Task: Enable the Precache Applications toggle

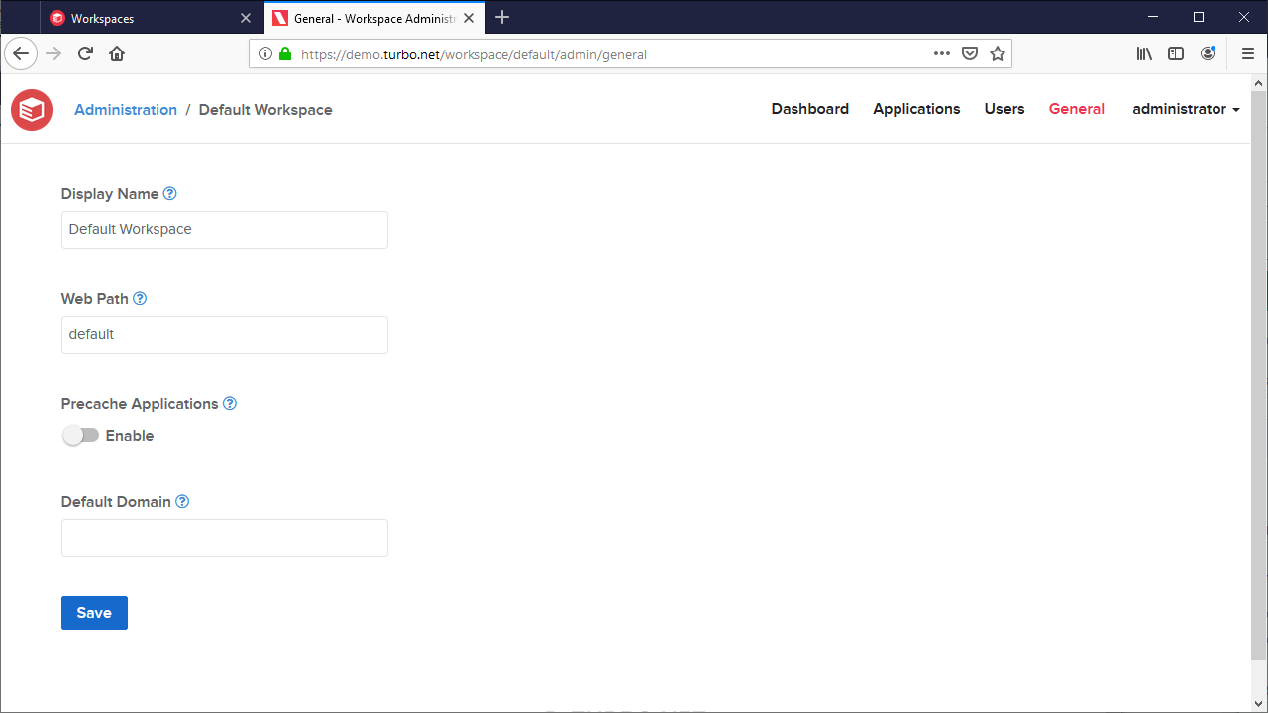Action: click(81, 435)
